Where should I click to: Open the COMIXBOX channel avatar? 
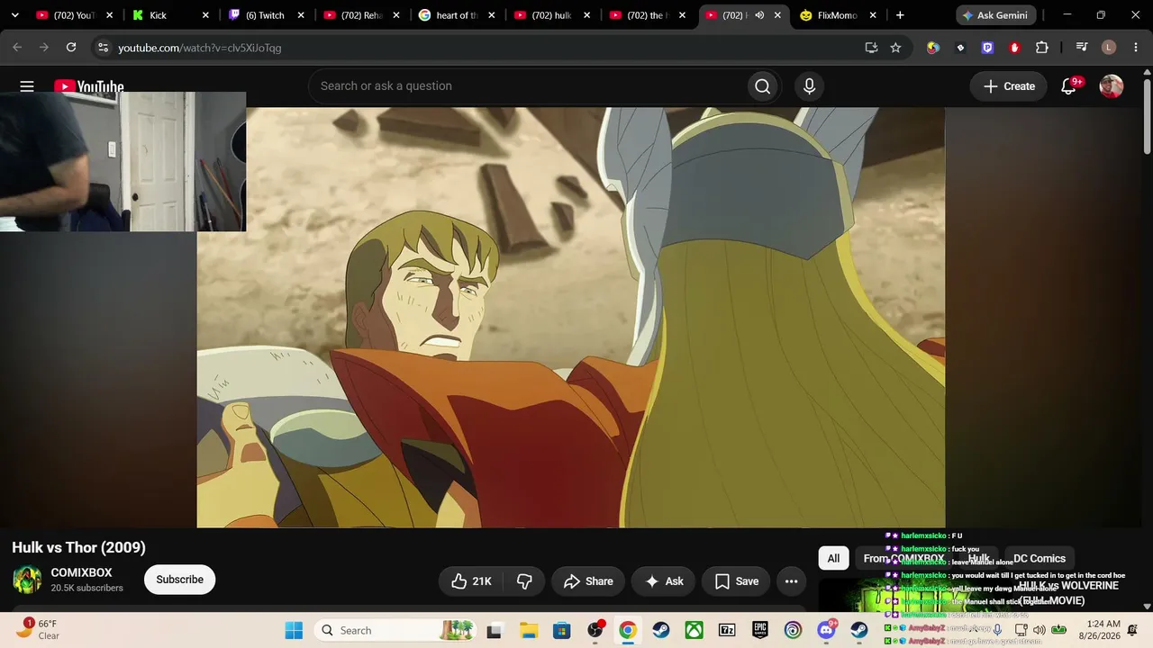(27, 580)
